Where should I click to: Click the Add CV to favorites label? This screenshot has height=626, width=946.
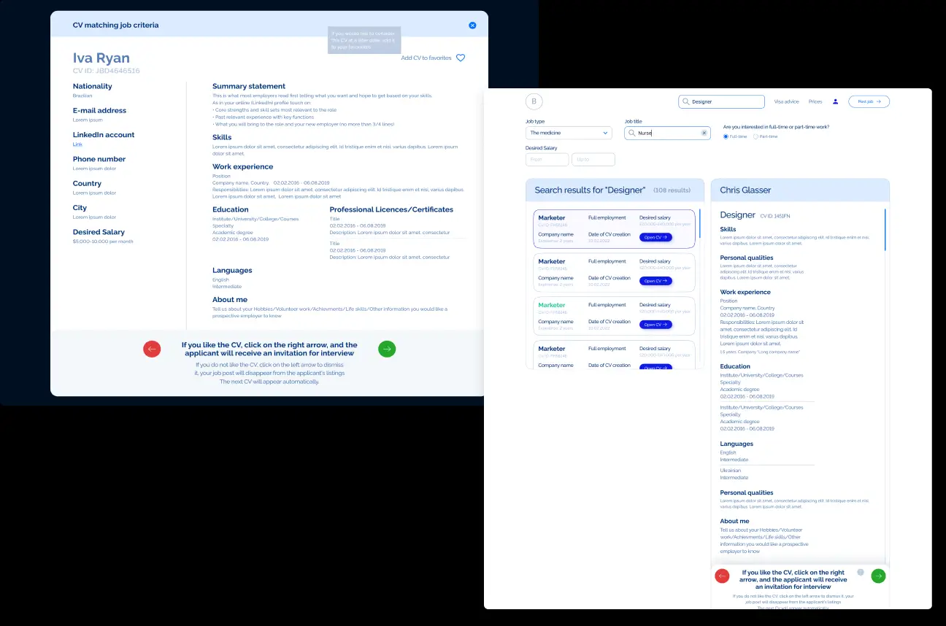coord(426,58)
